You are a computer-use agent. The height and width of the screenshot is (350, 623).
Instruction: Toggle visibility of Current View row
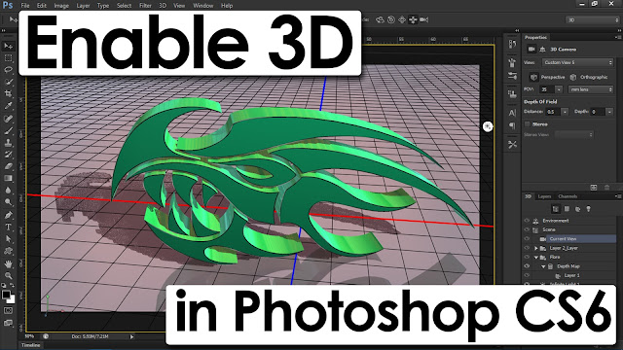pyautogui.click(x=528, y=239)
